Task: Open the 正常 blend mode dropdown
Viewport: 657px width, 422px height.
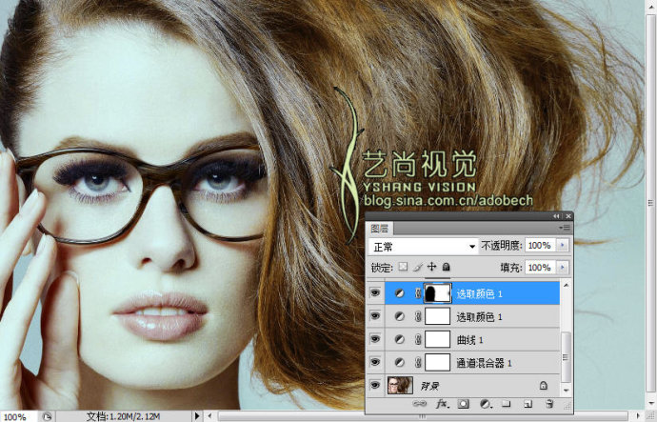Action: point(423,247)
